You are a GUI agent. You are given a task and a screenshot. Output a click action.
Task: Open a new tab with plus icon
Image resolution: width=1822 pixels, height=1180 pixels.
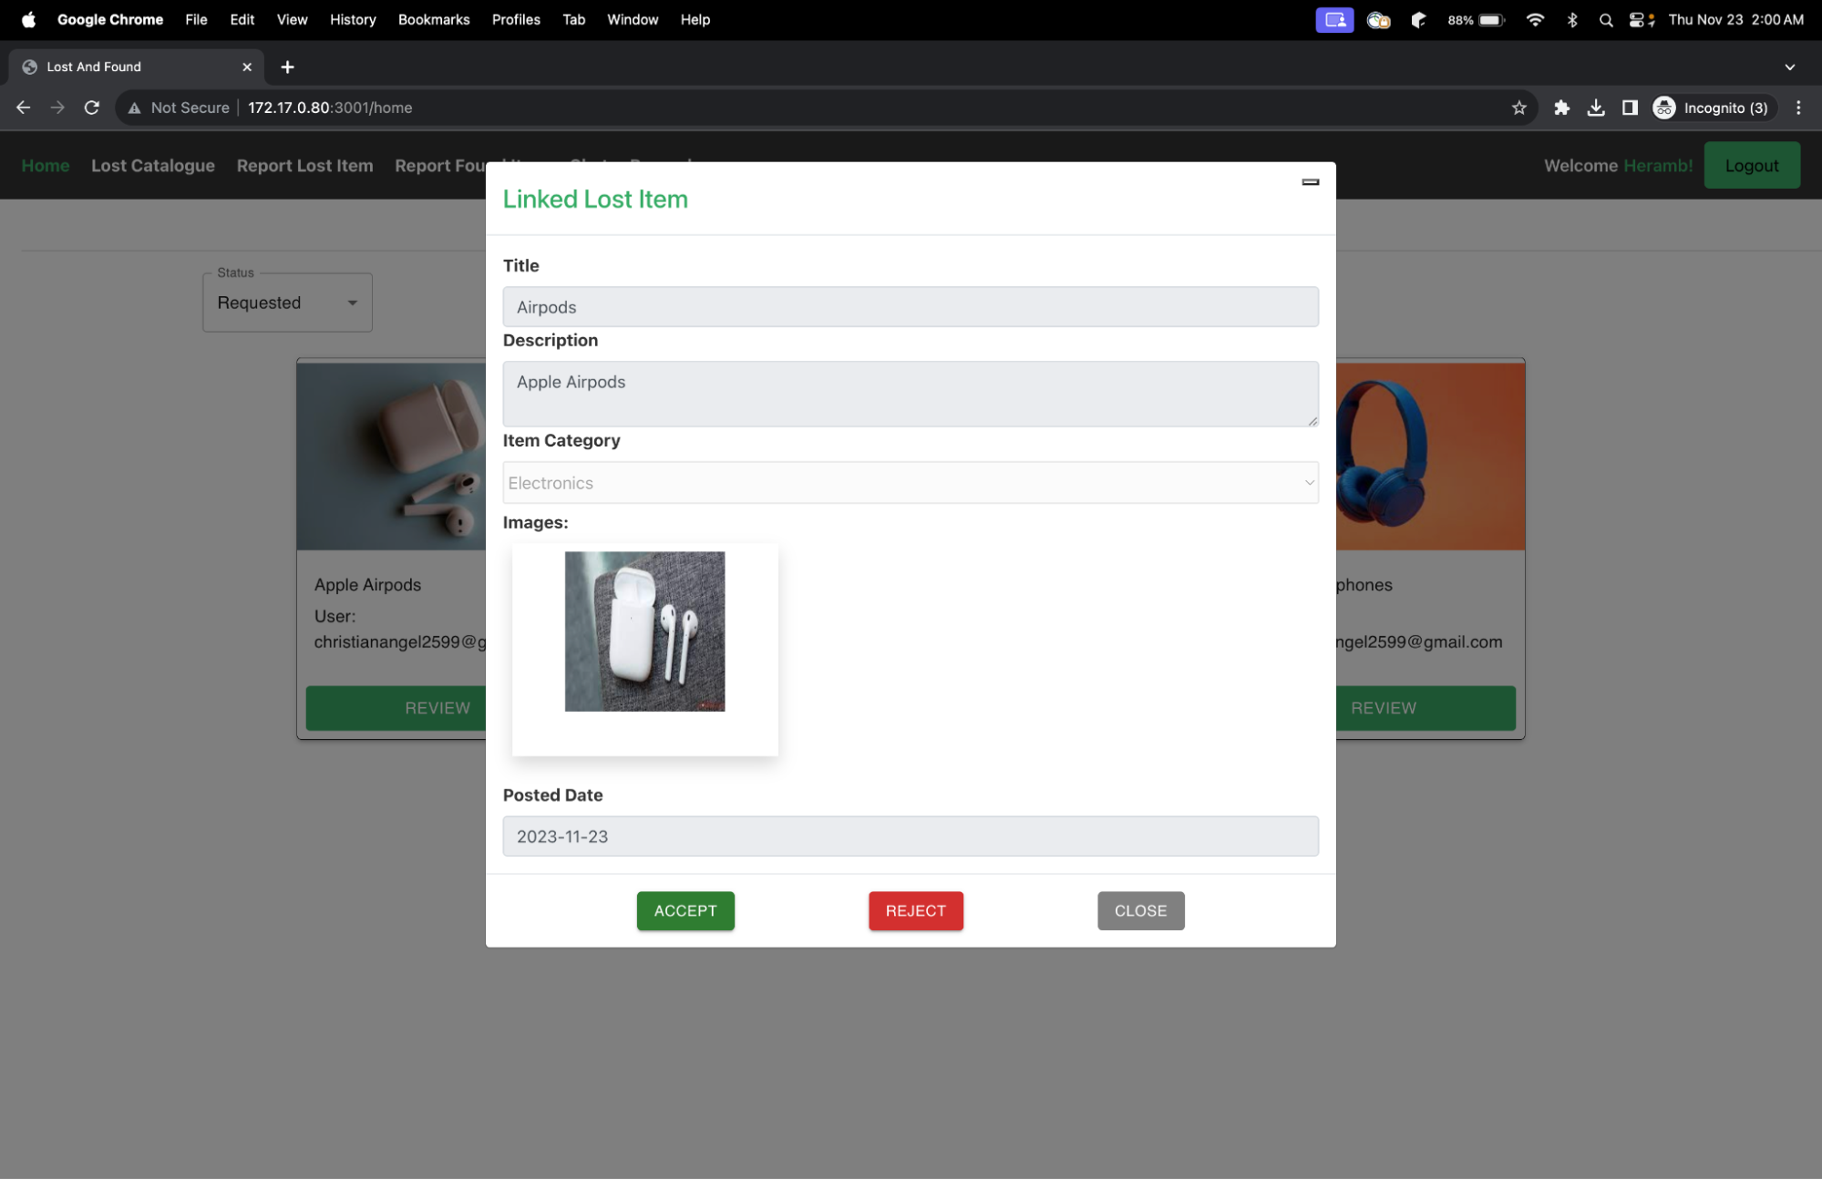287,67
